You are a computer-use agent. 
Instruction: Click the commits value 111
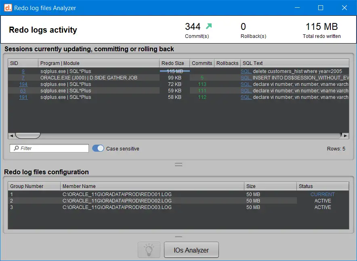[x=202, y=91]
